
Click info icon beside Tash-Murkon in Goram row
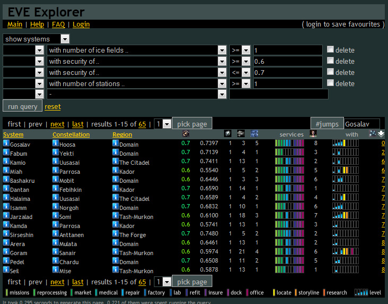click(116, 252)
